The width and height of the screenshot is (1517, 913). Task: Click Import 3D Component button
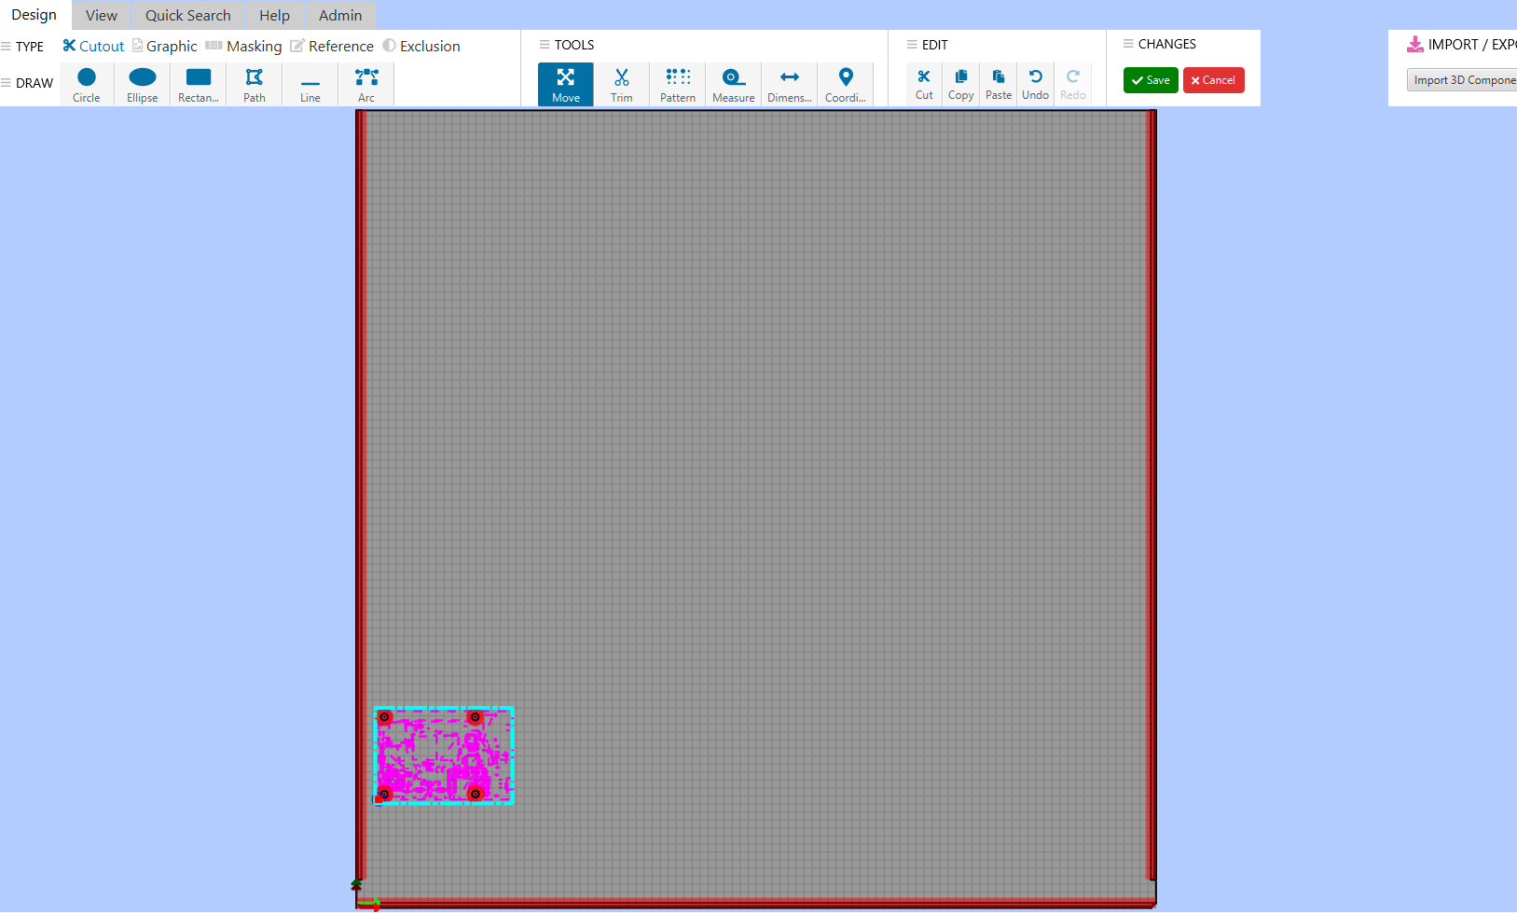point(1462,80)
